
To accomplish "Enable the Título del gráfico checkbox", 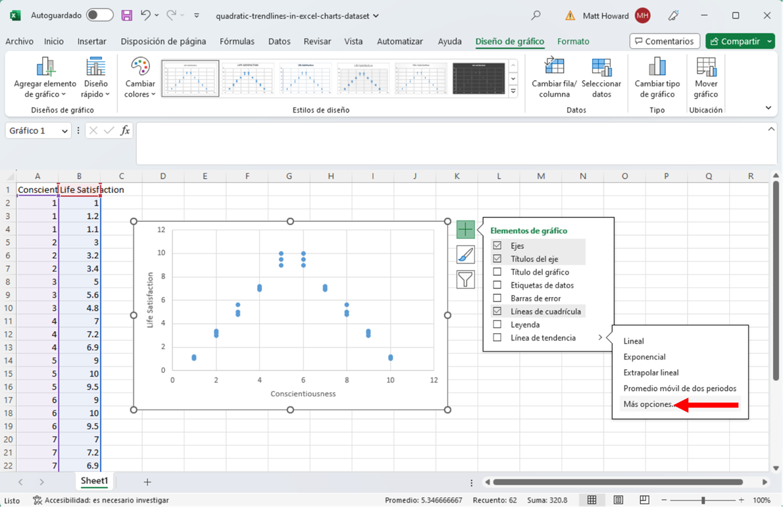I will coord(497,272).
